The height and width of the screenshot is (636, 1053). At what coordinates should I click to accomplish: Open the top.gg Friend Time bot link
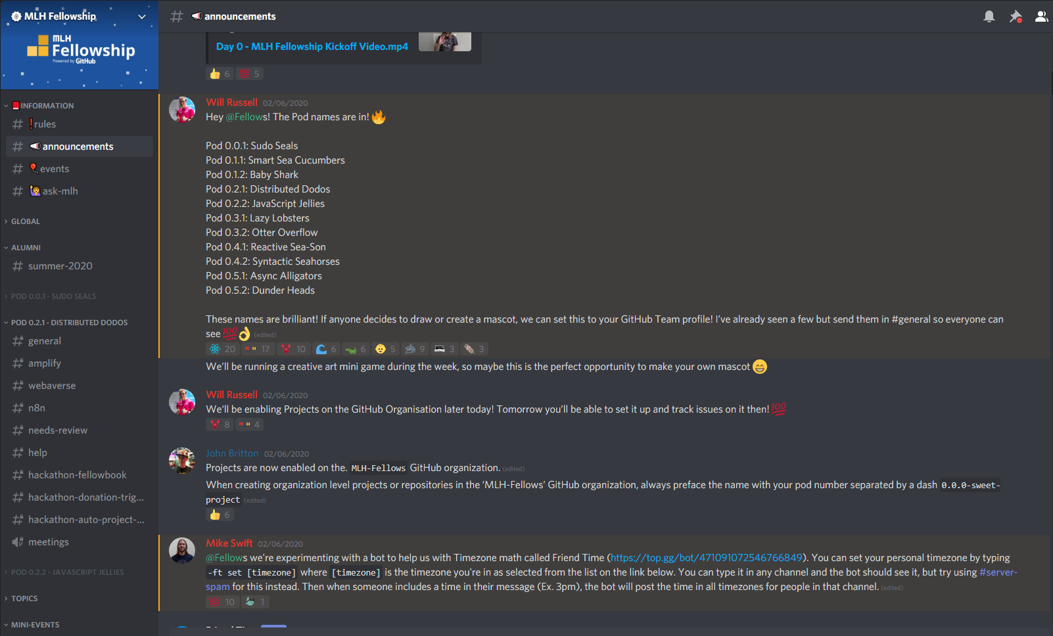coord(707,558)
